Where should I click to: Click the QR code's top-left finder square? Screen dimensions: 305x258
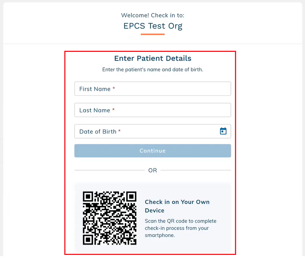pyautogui.click(x=88, y=197)
